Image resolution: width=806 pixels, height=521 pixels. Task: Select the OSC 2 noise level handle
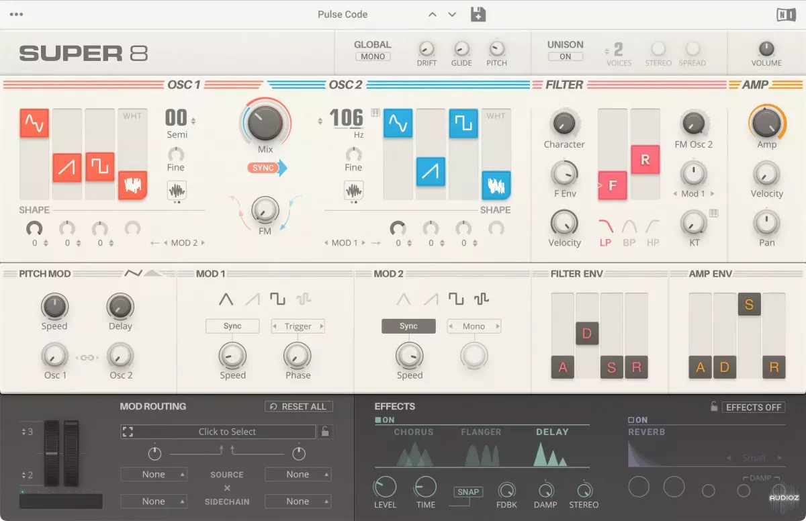pyautogui.click(x=496, y=185)
